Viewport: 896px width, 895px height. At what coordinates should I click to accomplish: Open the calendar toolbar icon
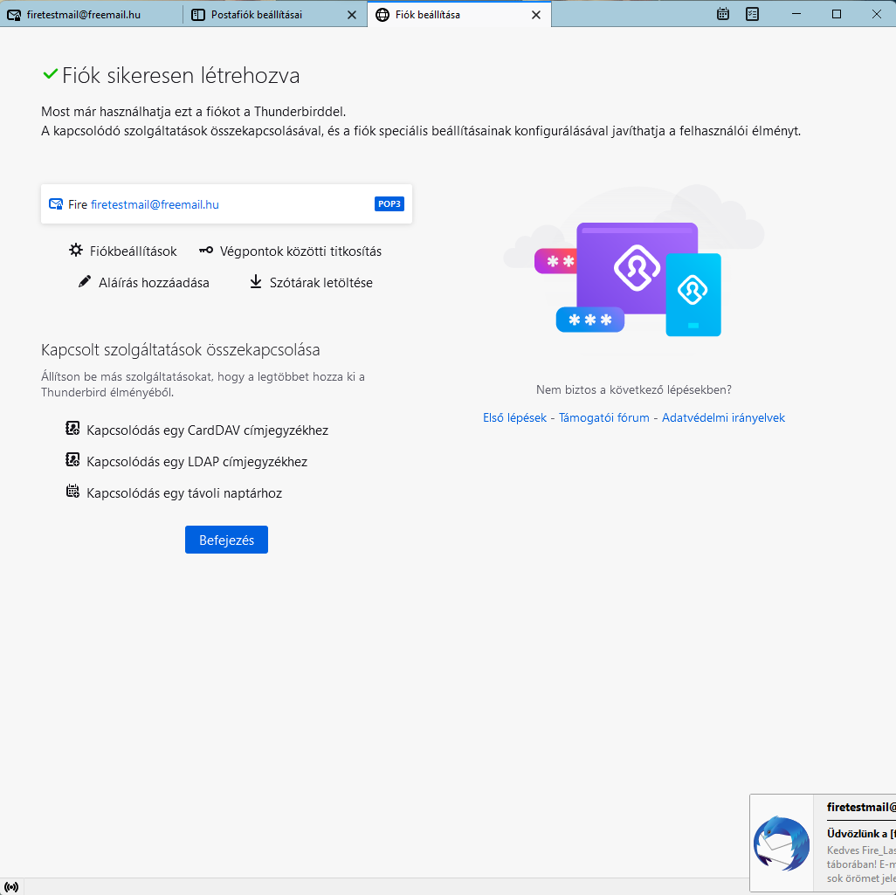tap(723, 14)
